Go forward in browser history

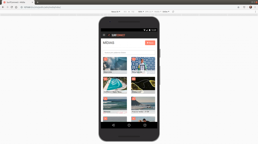tap(7, 7)
